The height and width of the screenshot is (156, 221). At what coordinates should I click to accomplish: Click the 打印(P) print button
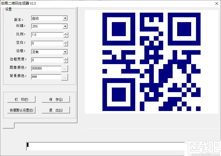(21, 99)
